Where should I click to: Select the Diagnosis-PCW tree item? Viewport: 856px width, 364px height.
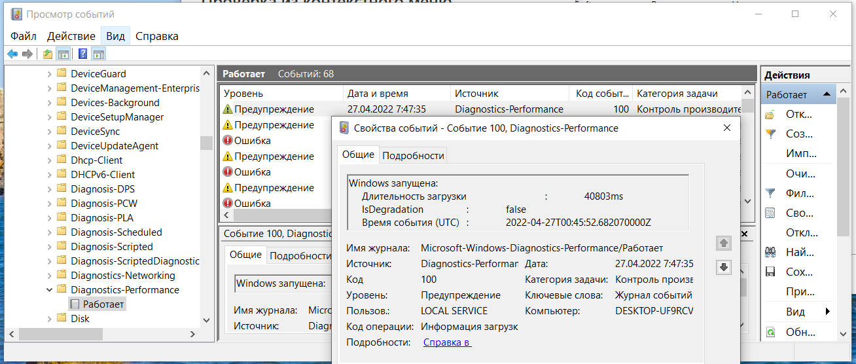[104, 204]
